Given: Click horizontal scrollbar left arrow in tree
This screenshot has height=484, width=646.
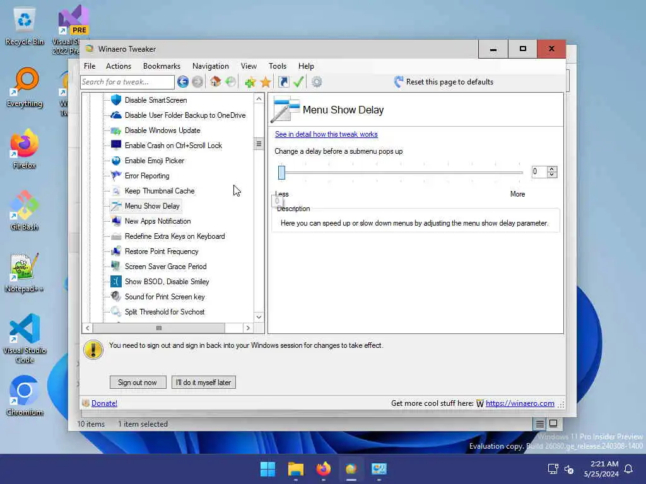Looking at the screenshot, I should click(87, 328).
